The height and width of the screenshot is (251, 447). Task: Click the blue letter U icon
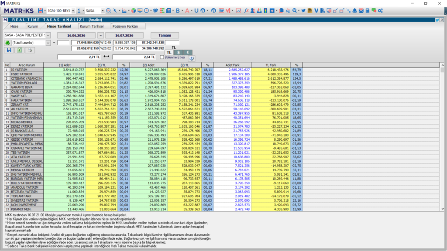[x=196, y=10]
